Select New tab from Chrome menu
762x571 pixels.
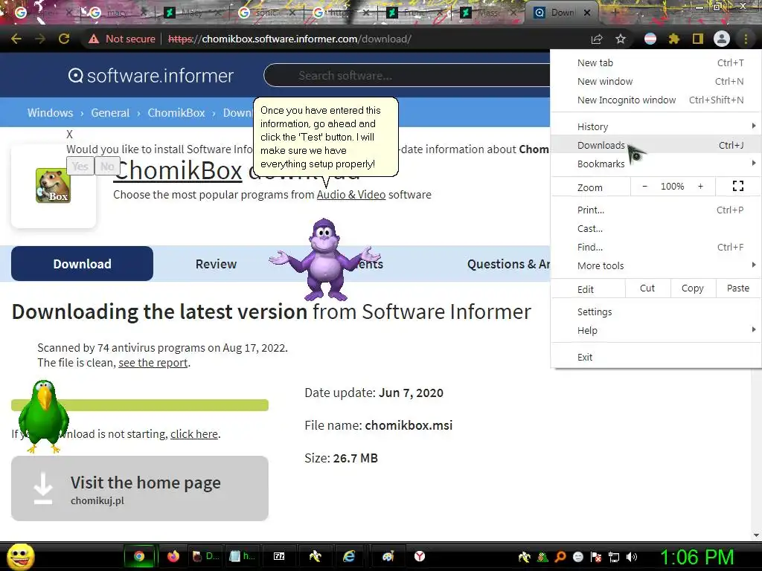(656, 62)
